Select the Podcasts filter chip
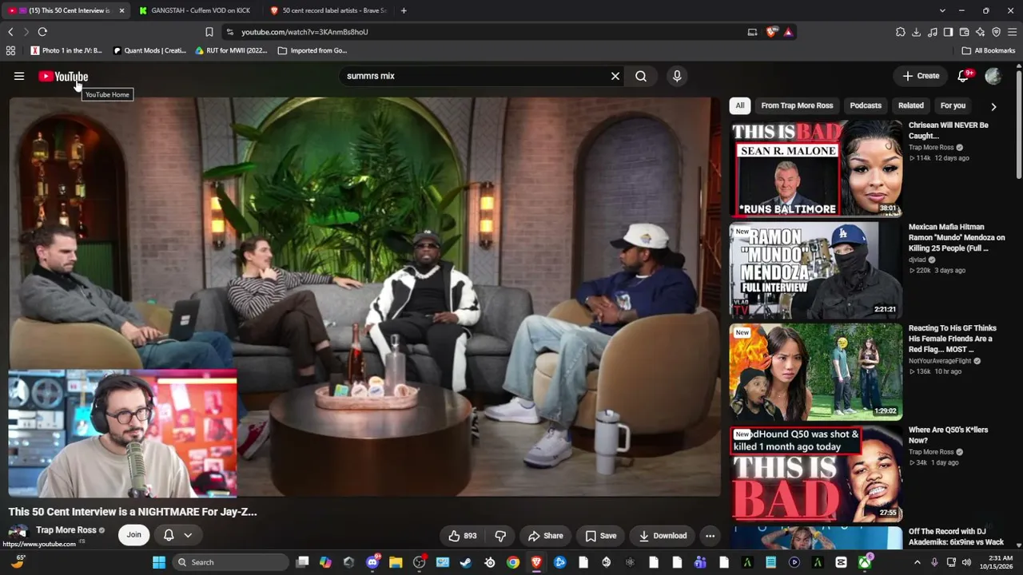Image resolution: width=1023 pixels, height=575 pixels. click(x=866, y=105)
